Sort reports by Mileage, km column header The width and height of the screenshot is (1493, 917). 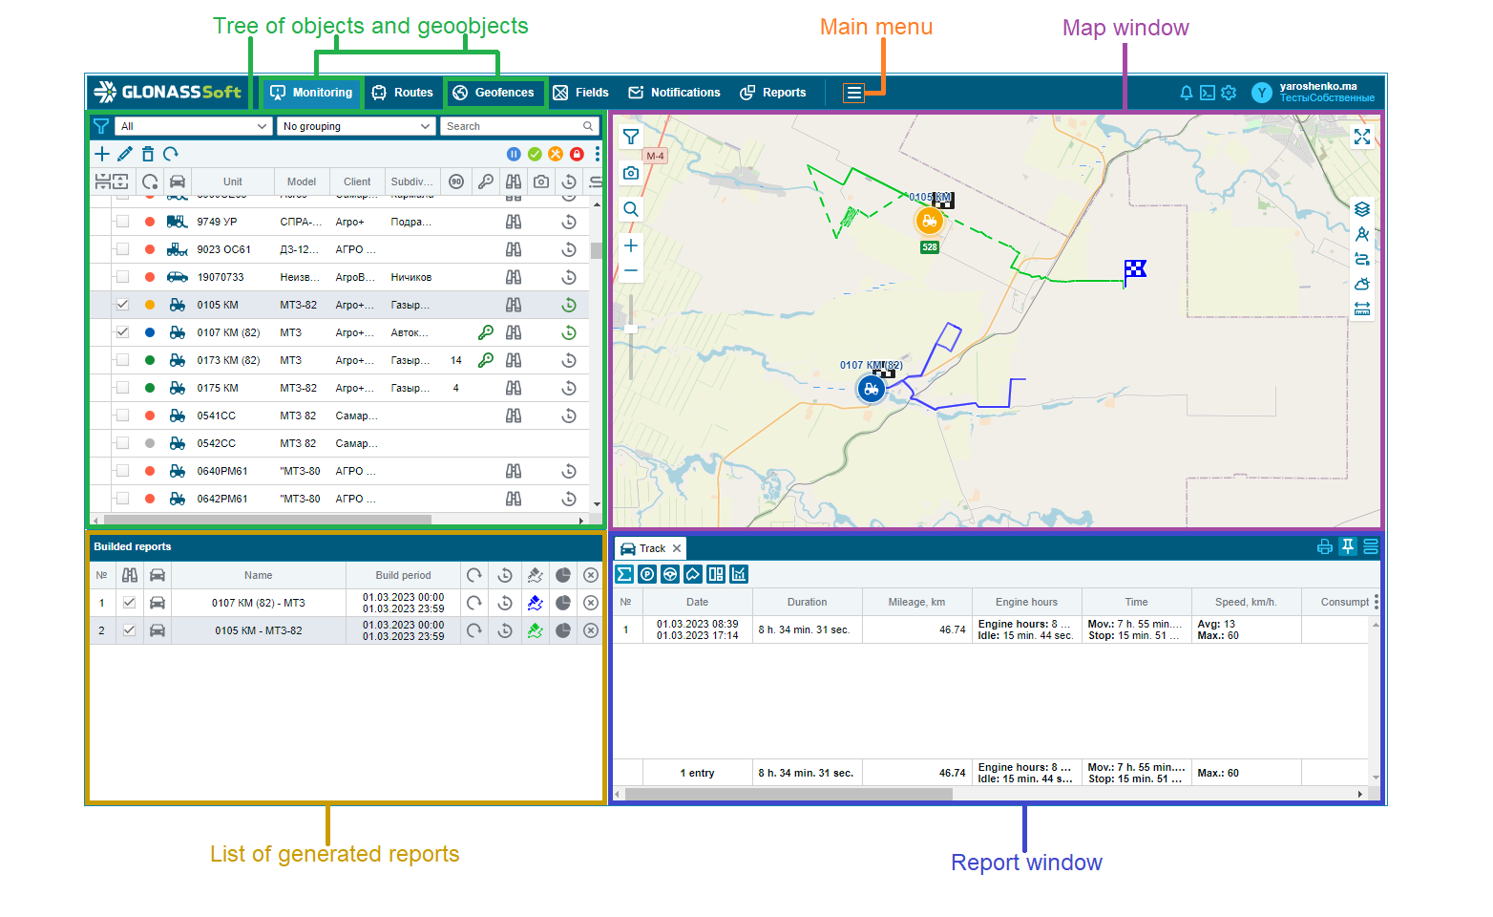[916, 602]
